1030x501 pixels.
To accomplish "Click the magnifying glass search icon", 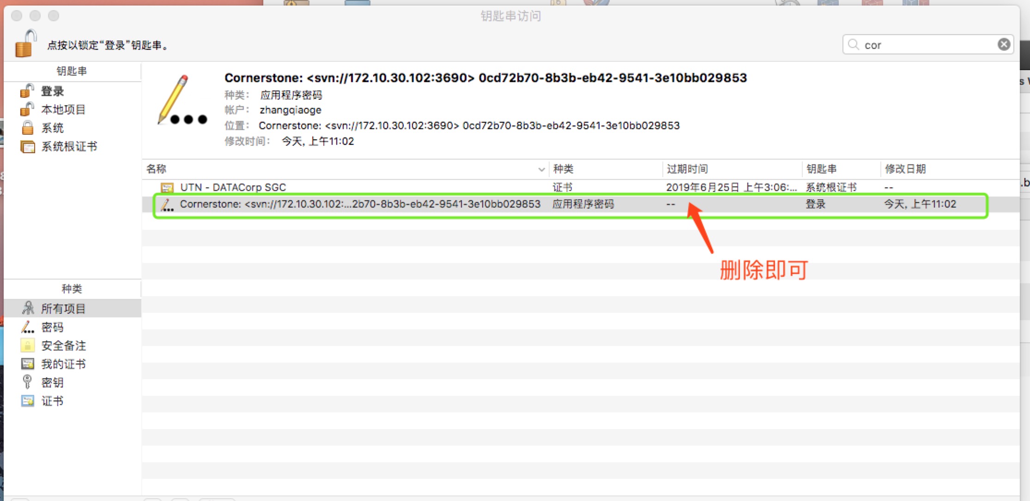I will [x=853, y=44].
